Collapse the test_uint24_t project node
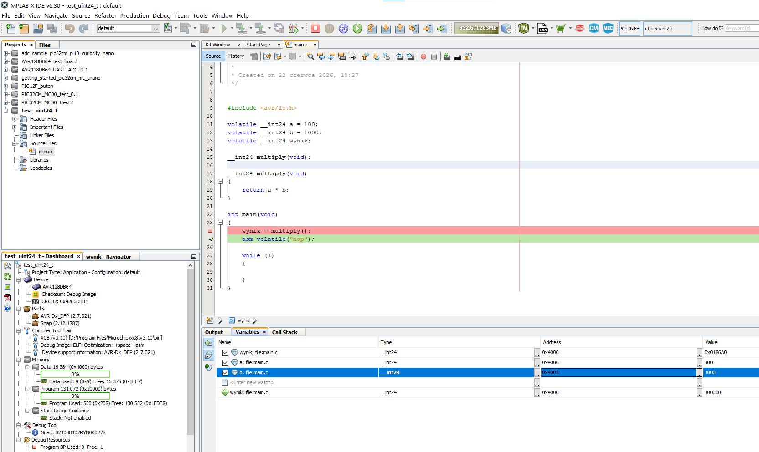The height and width of the screenshot is (452, 759). click(5, 111)
